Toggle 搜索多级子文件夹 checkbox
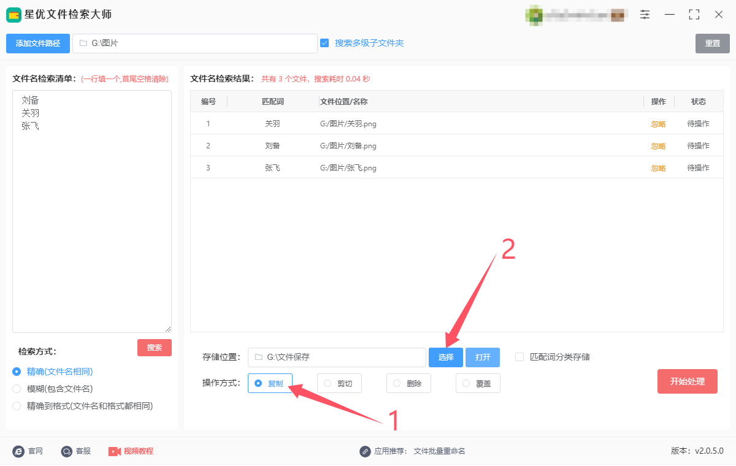The height and width of the screenshot is (466, 736). (x=324, y=43)
